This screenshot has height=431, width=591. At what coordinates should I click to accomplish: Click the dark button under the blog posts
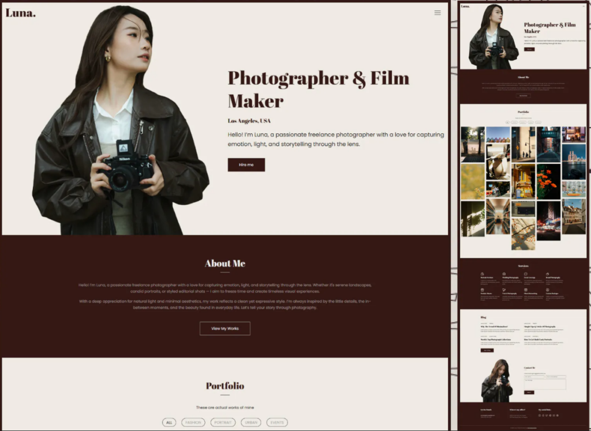(487, 350)
